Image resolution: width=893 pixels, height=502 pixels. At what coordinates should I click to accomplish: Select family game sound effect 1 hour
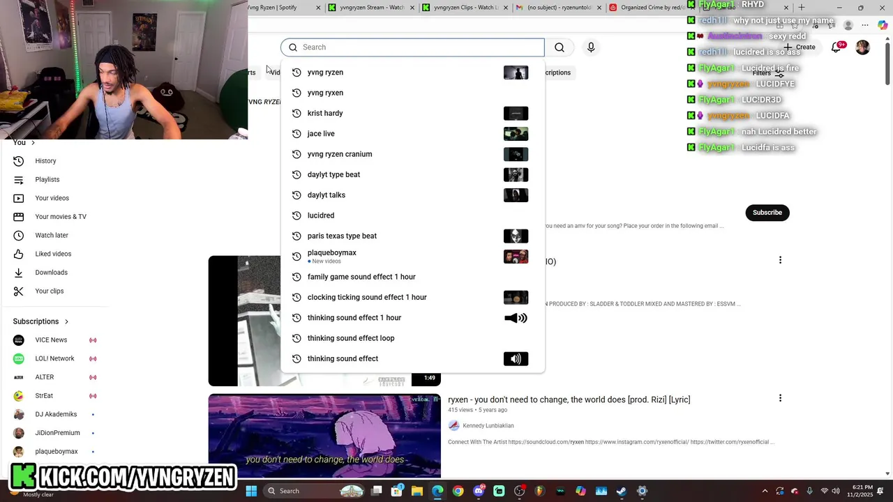(x=412, y=277)
